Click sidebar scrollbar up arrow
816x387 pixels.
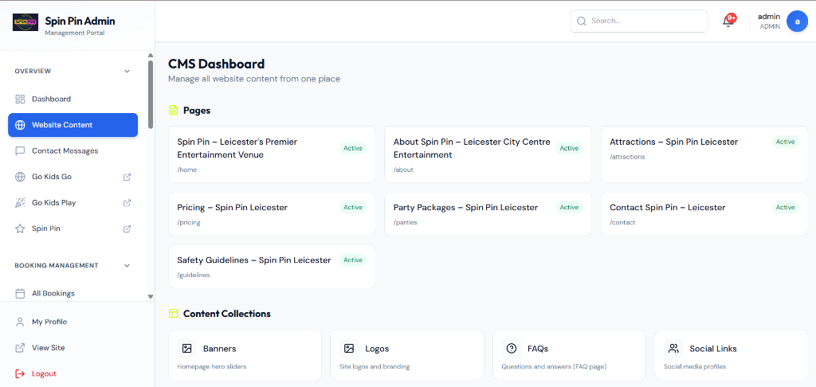click(151, 55)
